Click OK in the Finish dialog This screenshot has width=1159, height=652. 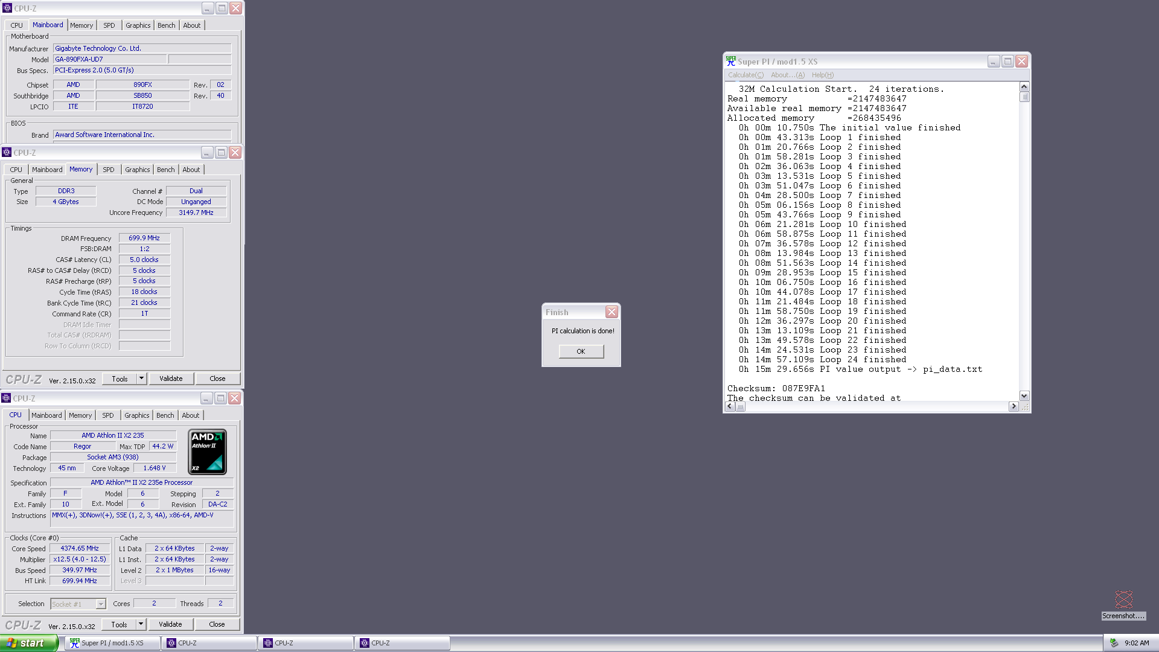click(x=581, y=351)
